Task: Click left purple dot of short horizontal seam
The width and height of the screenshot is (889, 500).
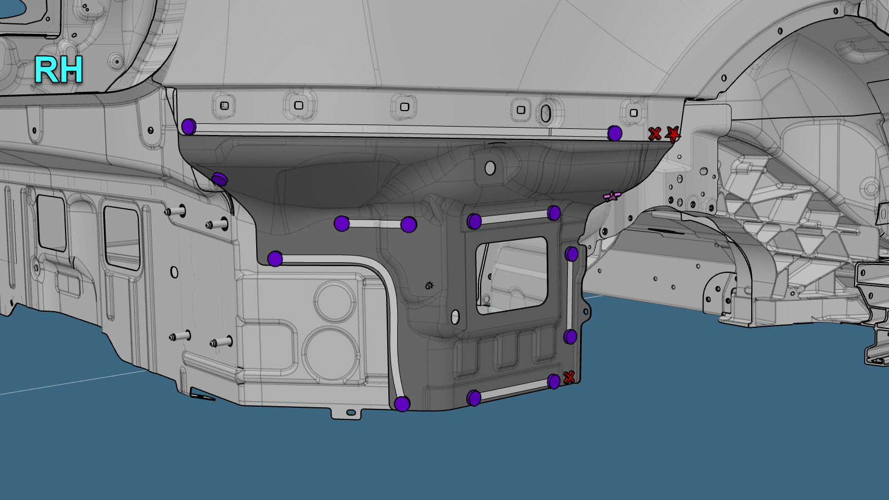Action: coord(342,224)
